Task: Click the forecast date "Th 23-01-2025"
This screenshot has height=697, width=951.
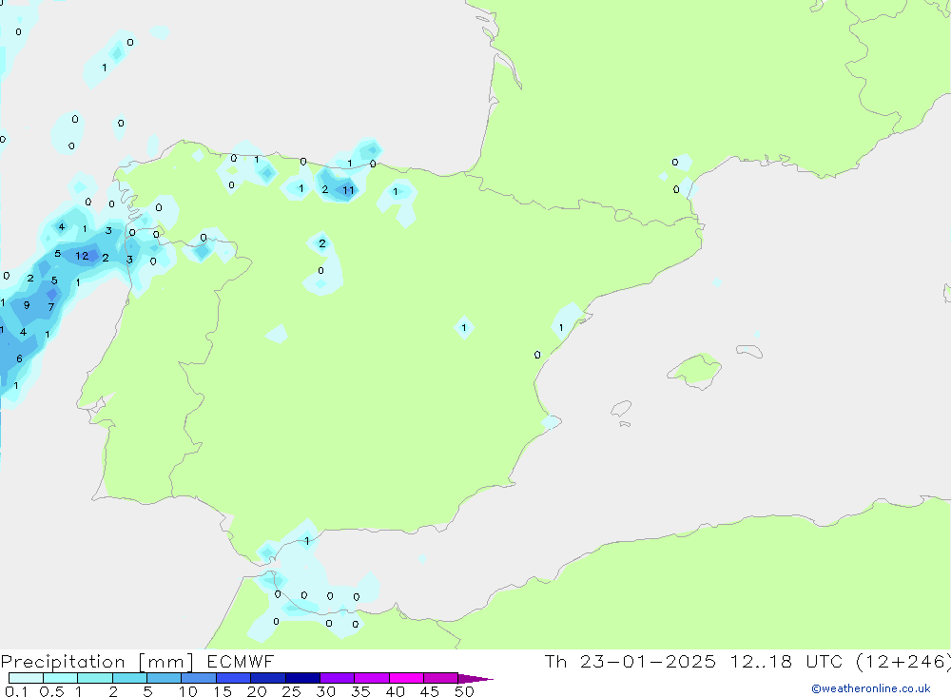Action: 630,662
